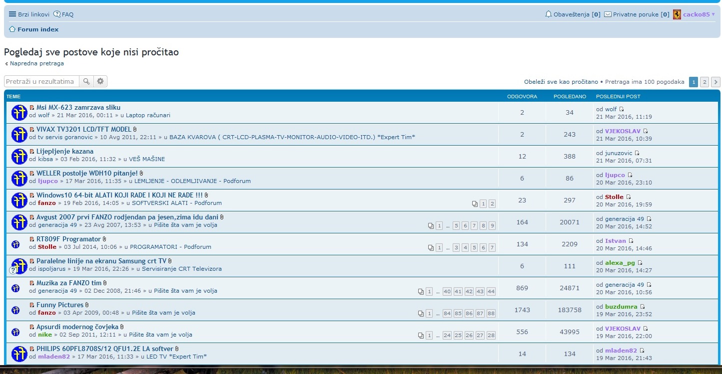Jump to wolf's latest post icon
The height and width of the screenshot is (374, 722).
pyautogui.click(x=622, y=109)
